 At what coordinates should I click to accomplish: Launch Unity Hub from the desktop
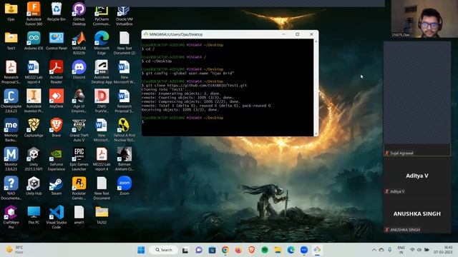[x=34, y=186]
